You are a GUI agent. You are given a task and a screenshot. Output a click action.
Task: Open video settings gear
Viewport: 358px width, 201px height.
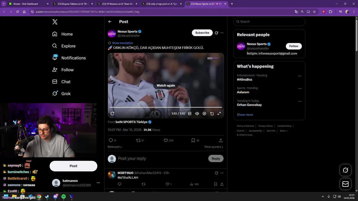pos(204,114)
